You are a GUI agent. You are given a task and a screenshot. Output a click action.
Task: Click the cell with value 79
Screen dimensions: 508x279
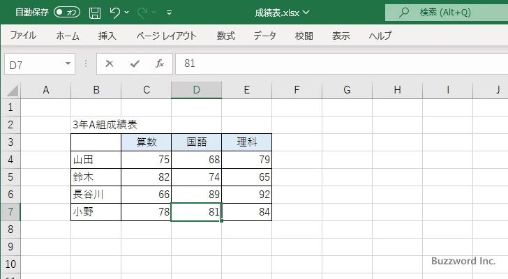click(246, 160)
